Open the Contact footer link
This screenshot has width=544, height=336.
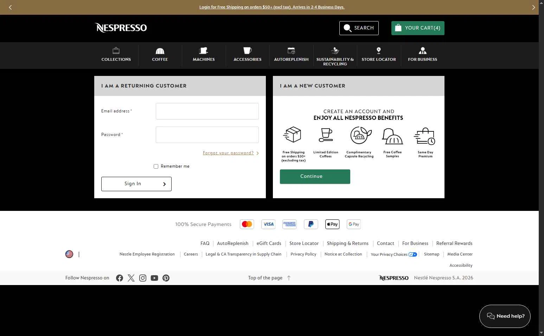coord(385,244)
